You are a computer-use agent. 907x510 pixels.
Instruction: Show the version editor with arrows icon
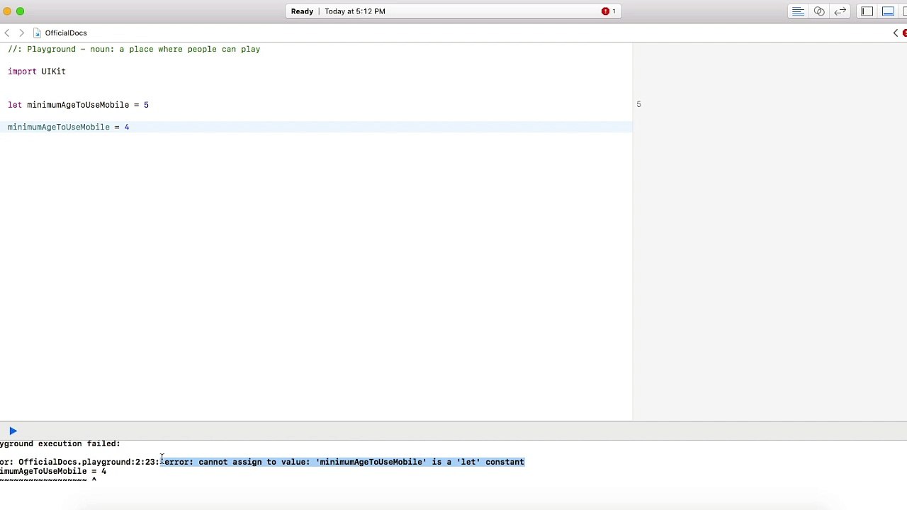(x=840, y=11)
